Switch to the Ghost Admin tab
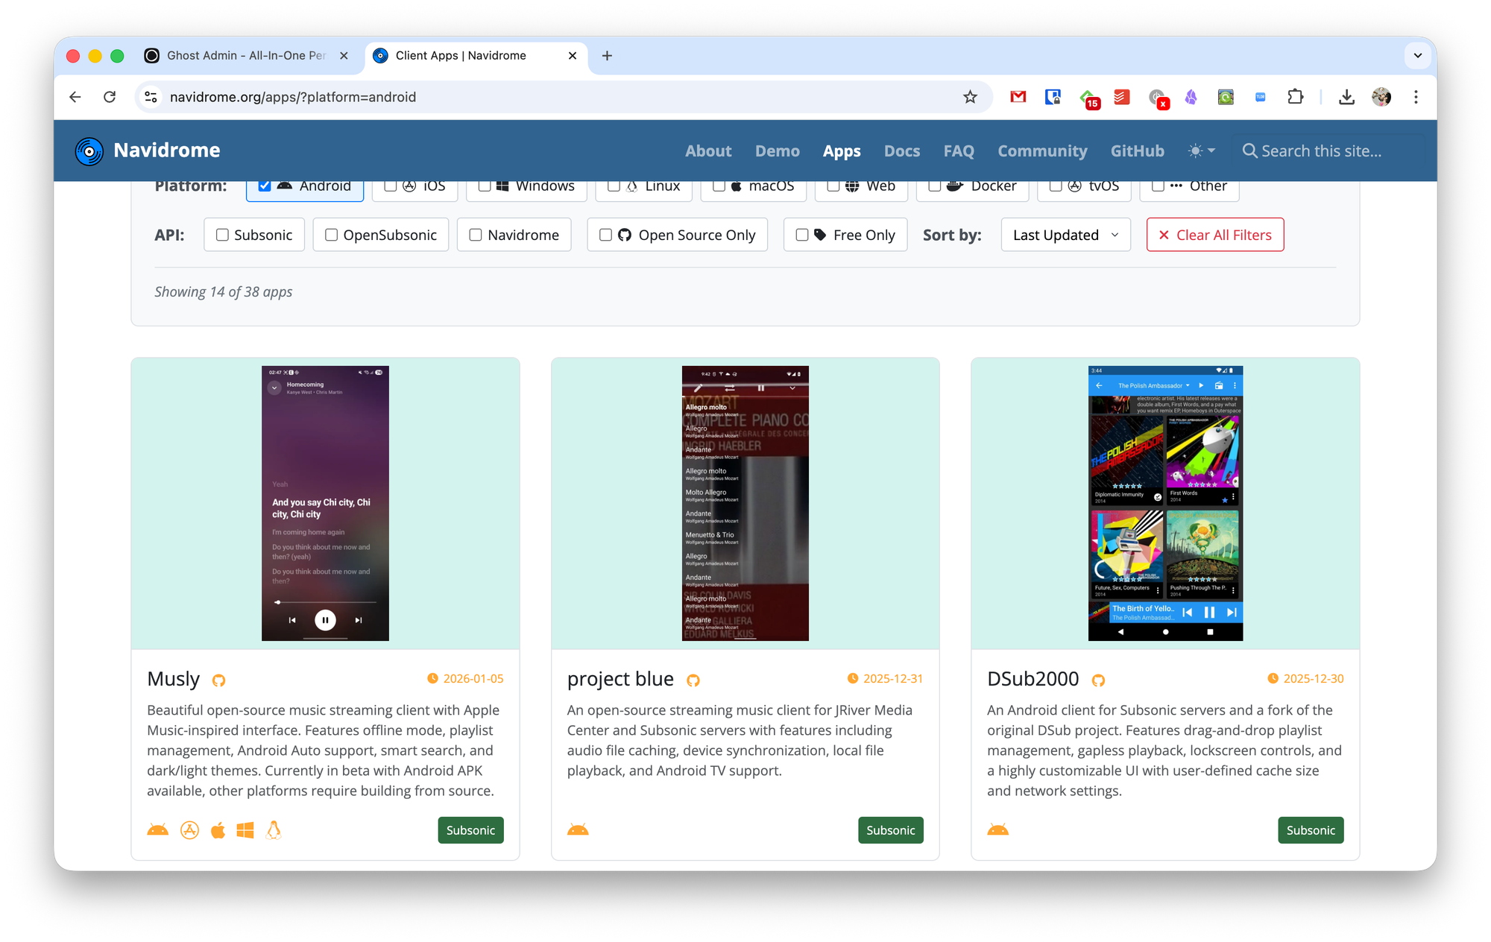 246,56
